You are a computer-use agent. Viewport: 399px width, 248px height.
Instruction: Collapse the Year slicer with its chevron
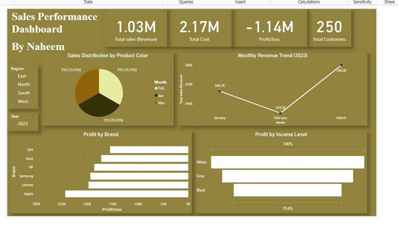tap(33, 116)
